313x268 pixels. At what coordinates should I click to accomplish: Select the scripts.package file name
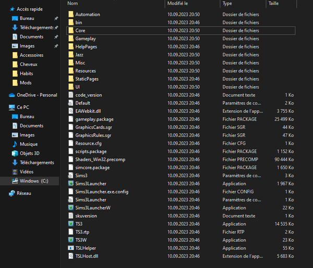click(x=91, y=152)
